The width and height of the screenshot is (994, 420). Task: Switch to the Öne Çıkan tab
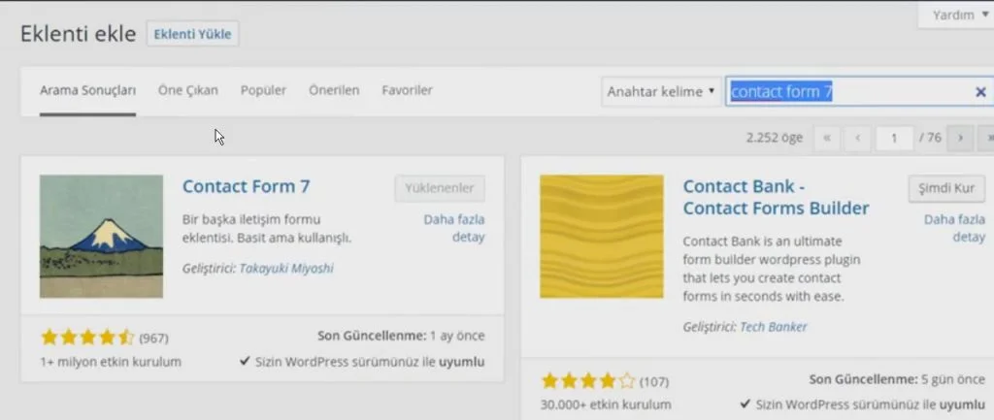pyautogui.click(x=188, y=90)
